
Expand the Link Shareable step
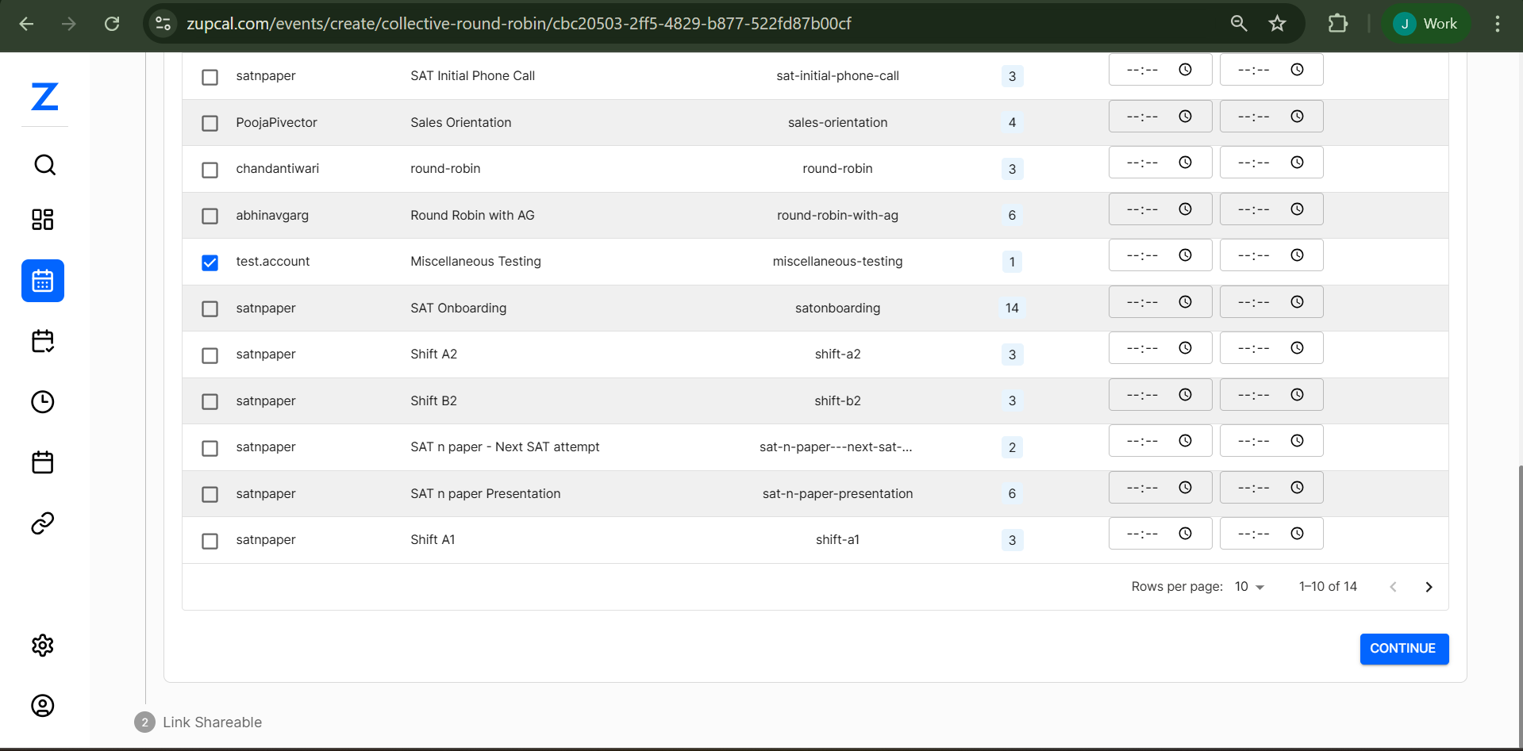point(212,722)
